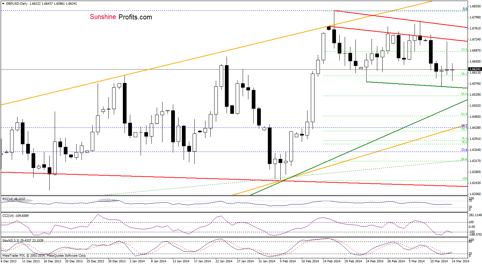Click the 1.68350 price axis label
Viewport: 482px width, 264px height.
[x=476, y=6]
